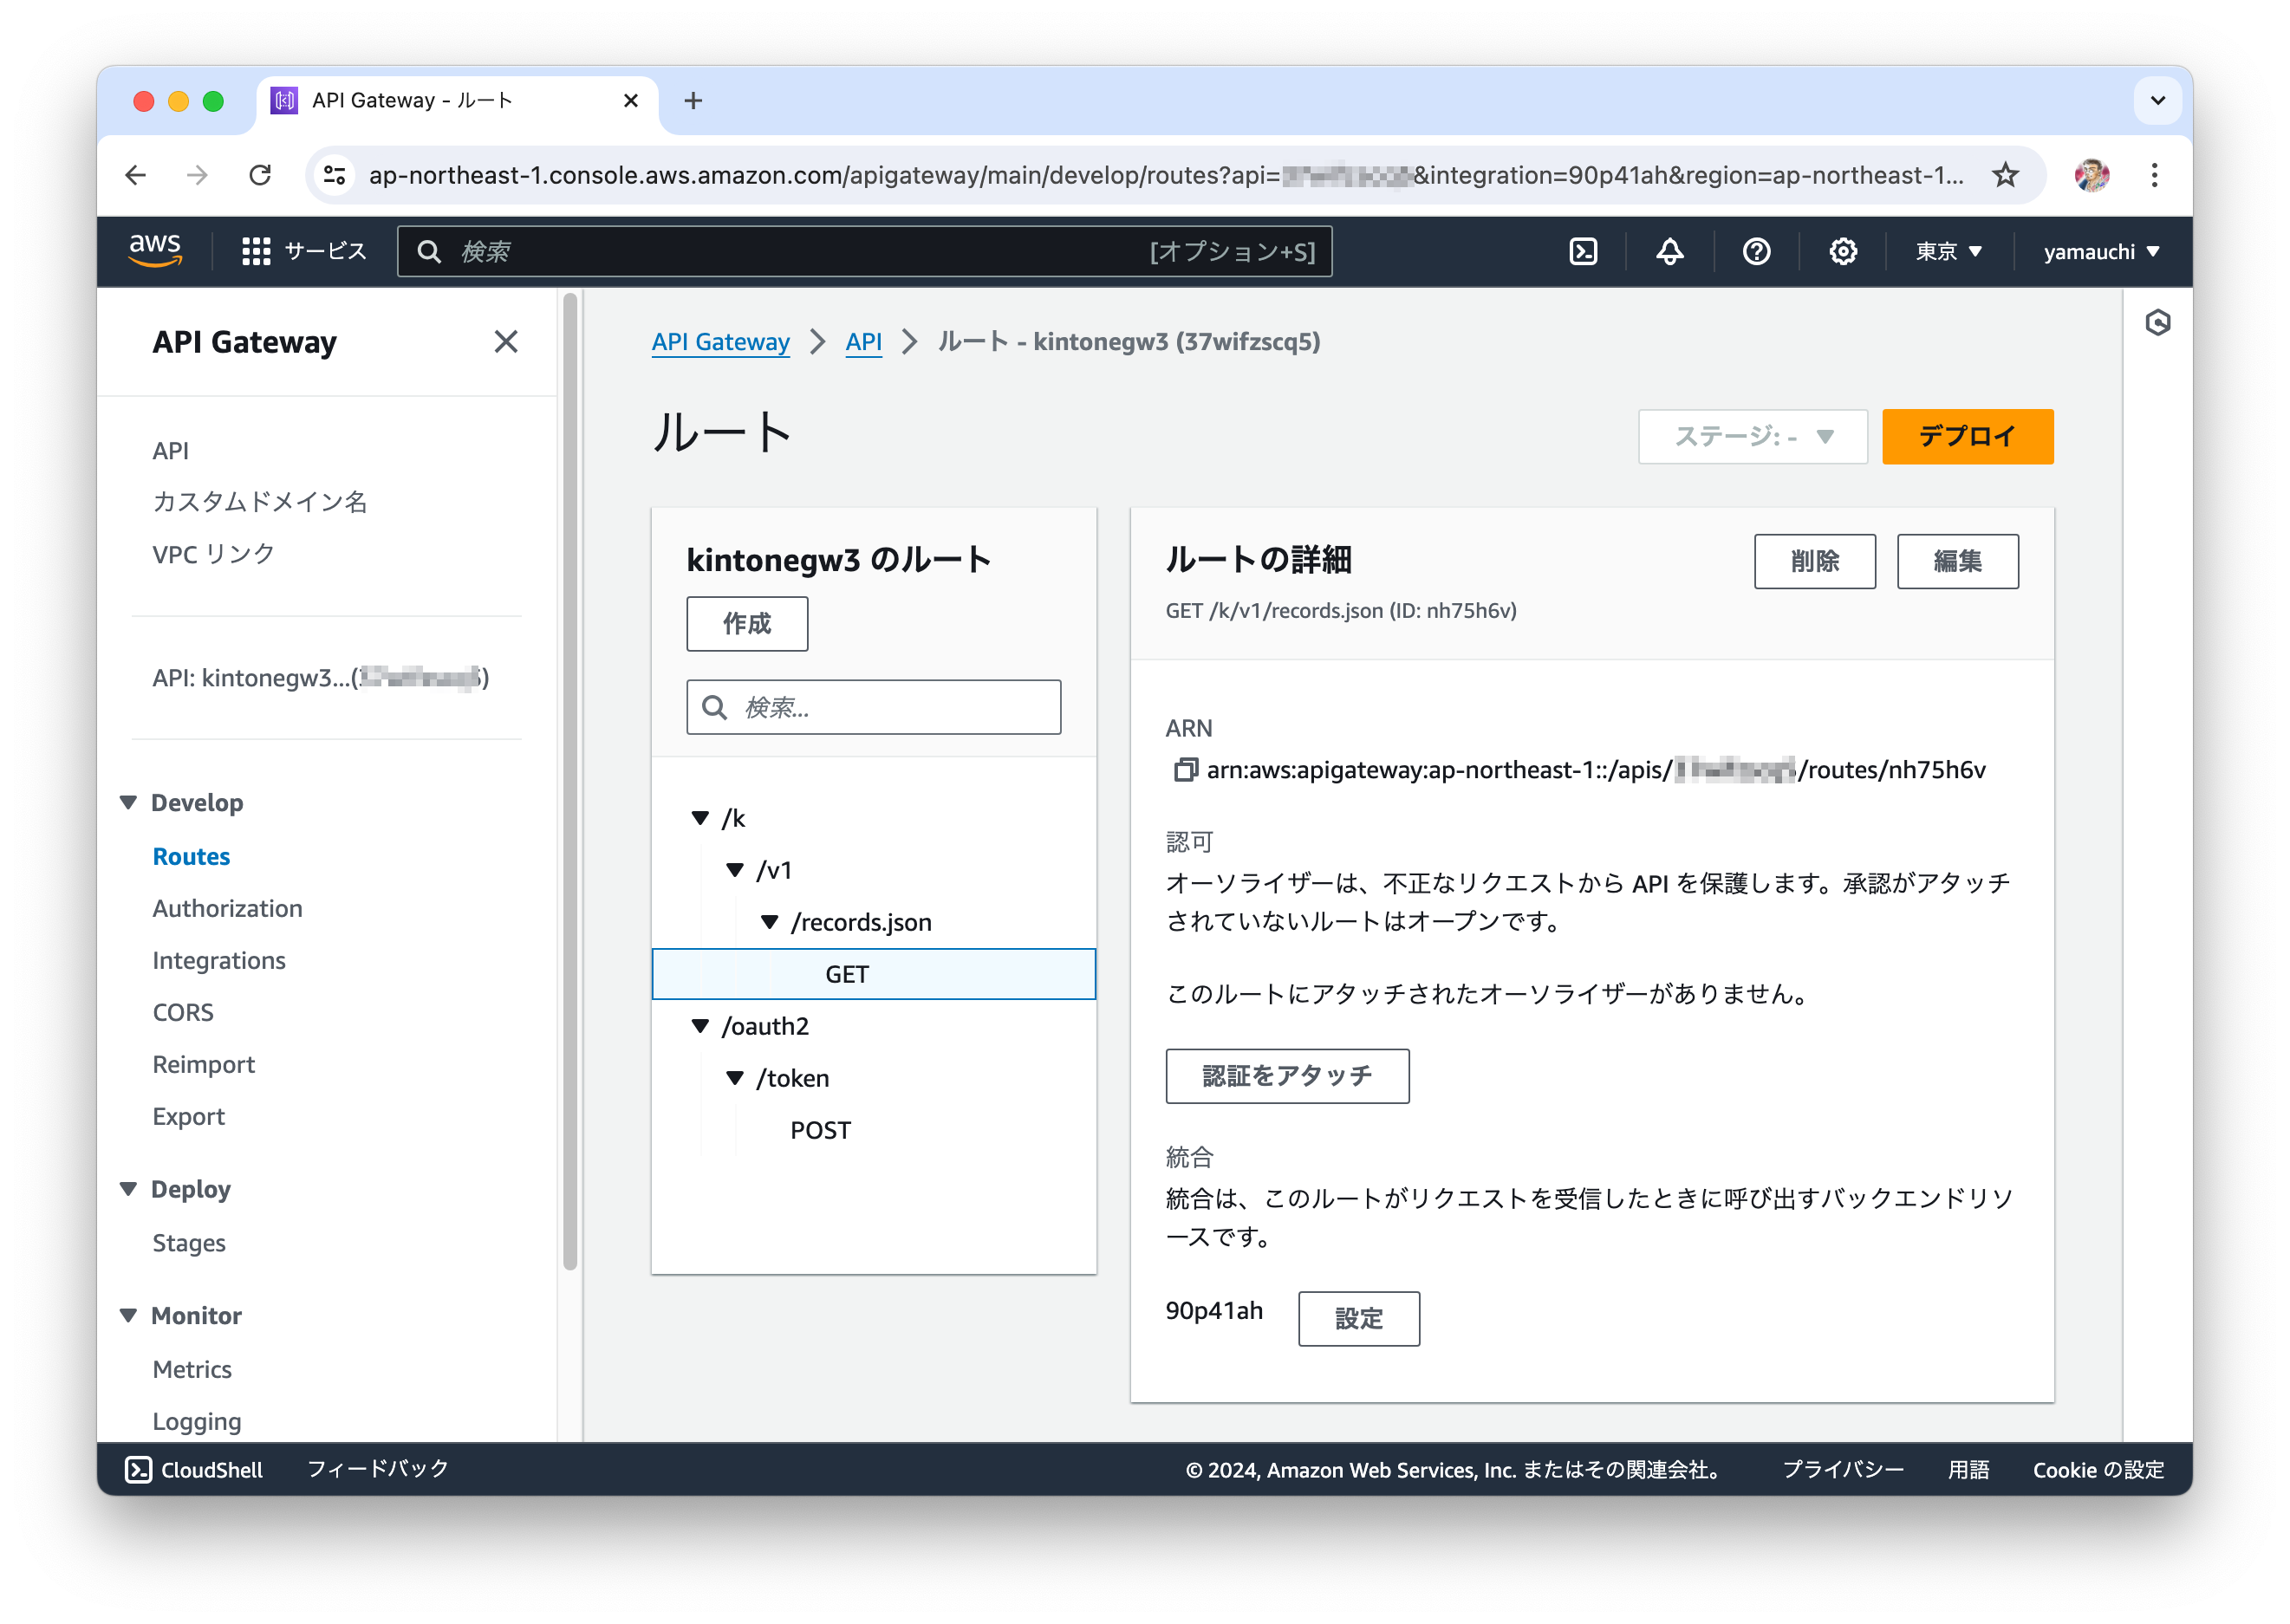Image resolution: width=2290 pixels, height=1624 pixels.
Task: Go back to the previous page
Action: 136,175
